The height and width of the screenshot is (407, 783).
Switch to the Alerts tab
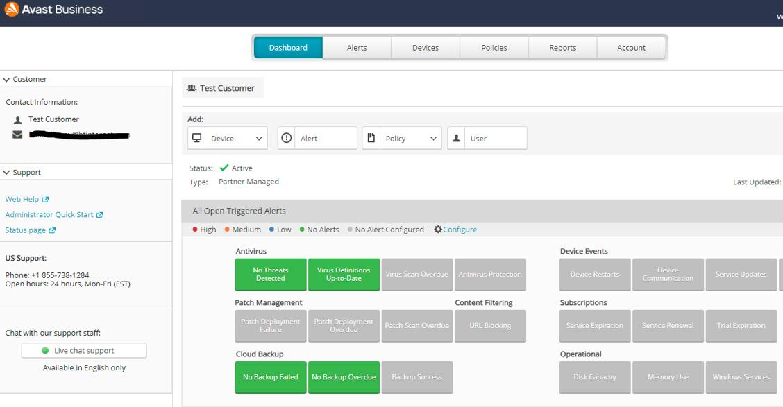357,48
